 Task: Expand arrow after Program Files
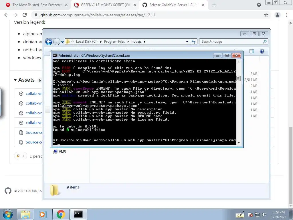[128, 42]
